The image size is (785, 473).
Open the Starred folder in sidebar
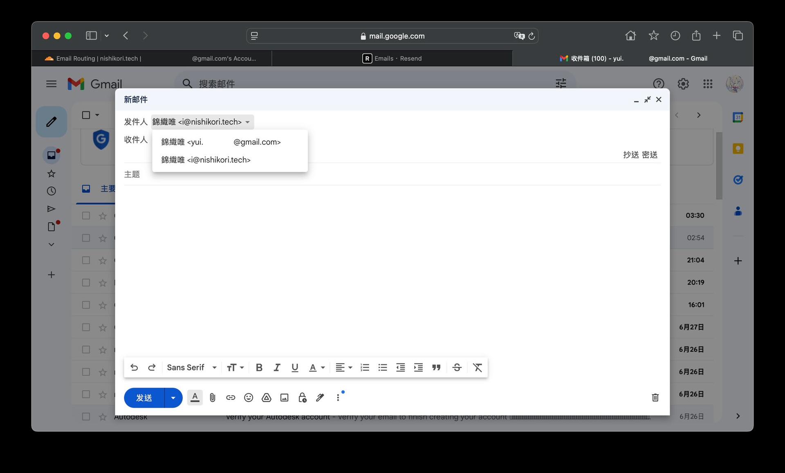pyautogui.click(x=51, y=174)
